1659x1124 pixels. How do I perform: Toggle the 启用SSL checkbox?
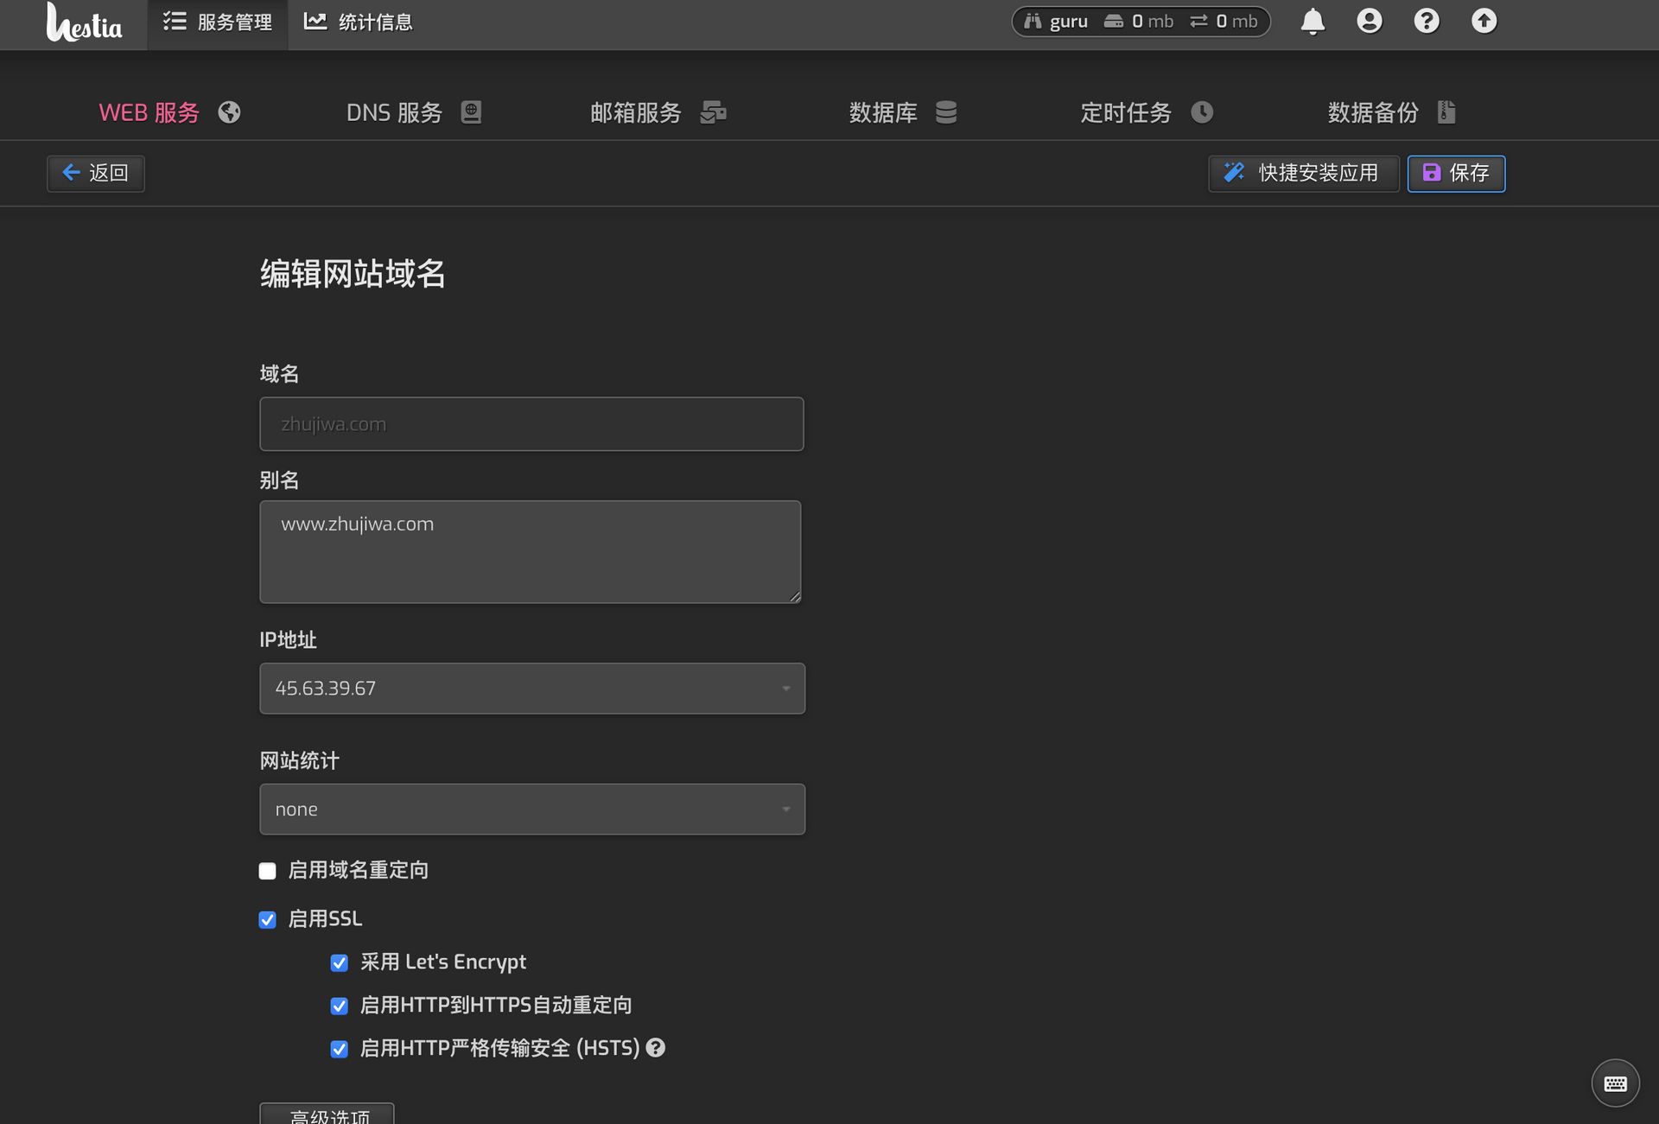[268, 919]
